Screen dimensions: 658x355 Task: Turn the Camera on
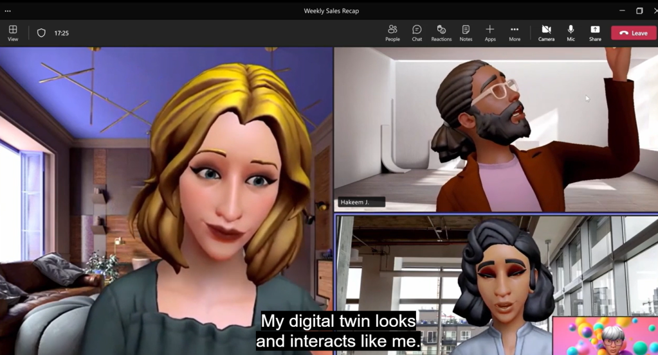[546, 33]
